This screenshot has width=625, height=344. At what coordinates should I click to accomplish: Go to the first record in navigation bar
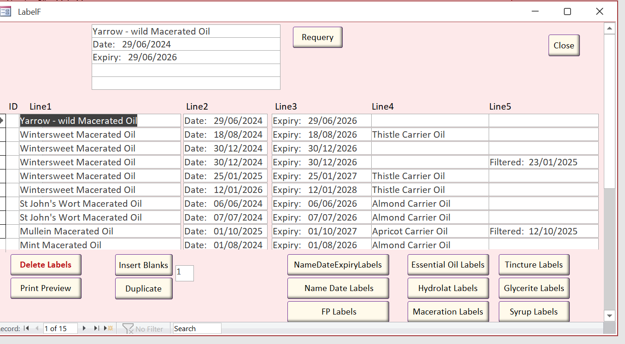pyautogui.click(x=26, y=328)
